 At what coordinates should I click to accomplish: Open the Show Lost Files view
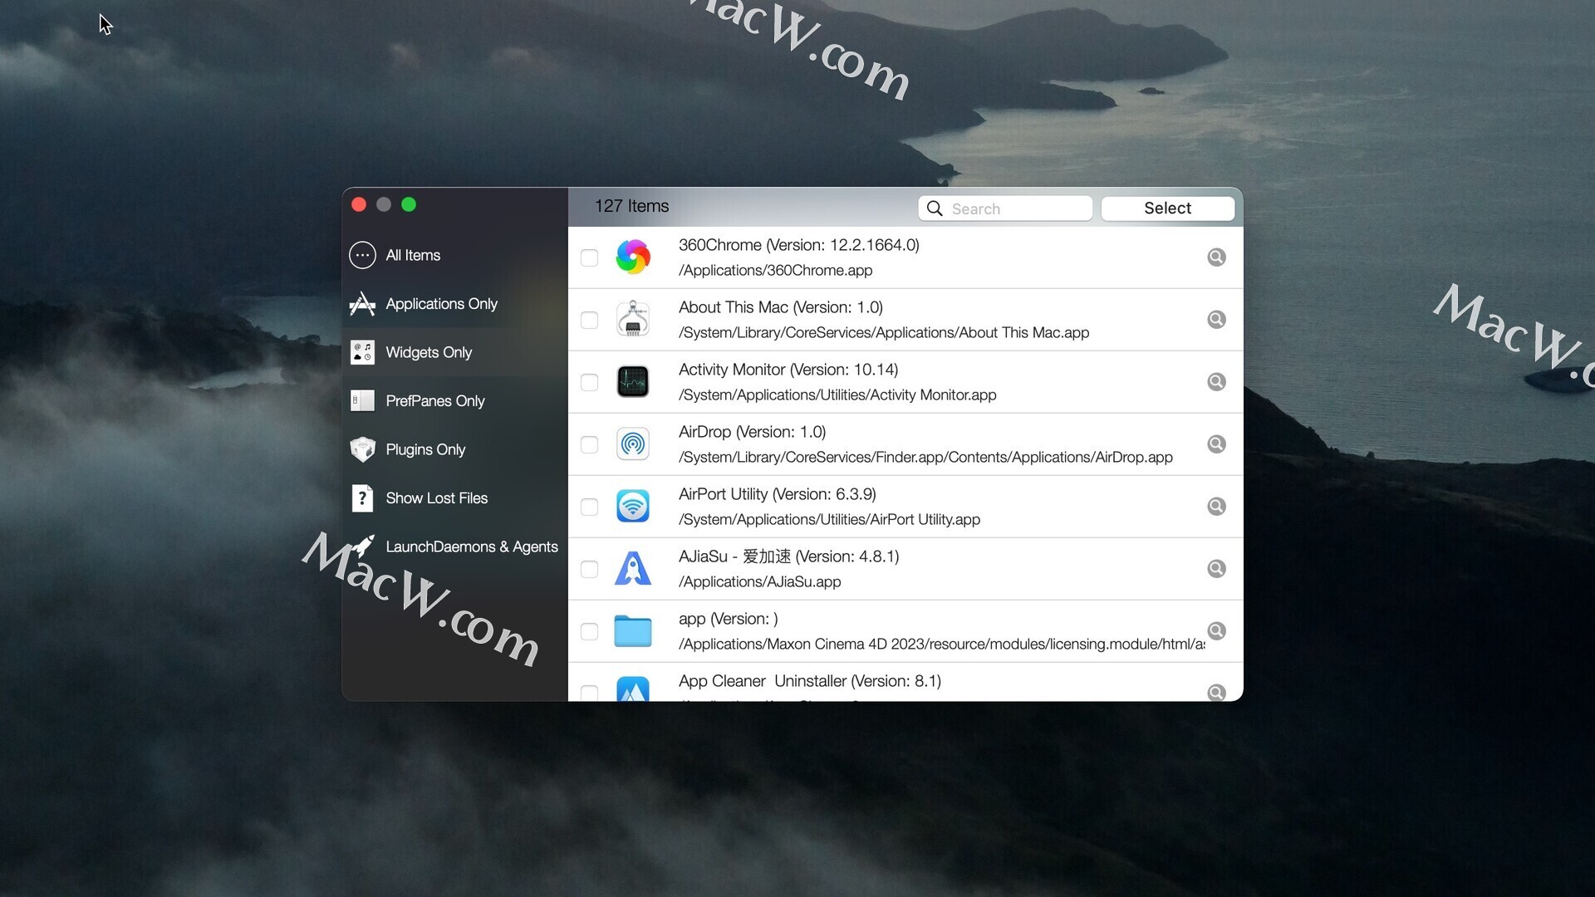tap(454, 498)
